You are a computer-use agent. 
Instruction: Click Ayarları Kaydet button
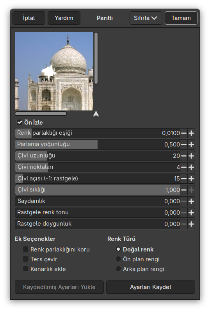[151, 287]
